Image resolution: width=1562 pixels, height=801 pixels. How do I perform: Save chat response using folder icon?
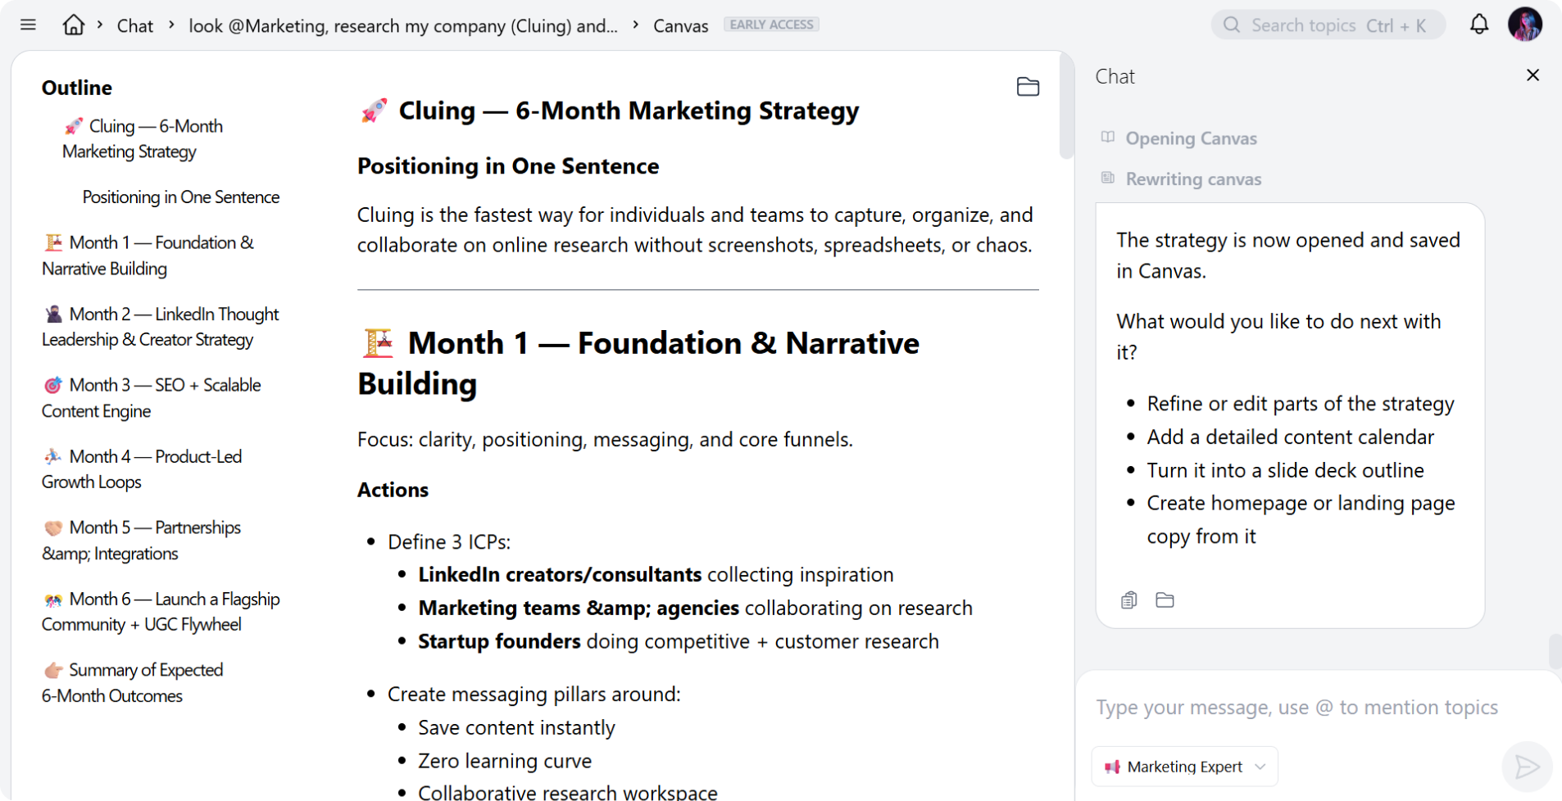[x=1165, y=600]
